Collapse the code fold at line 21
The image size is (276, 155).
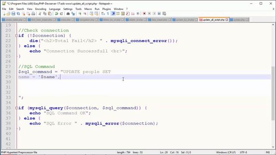[x=16, y=36]
